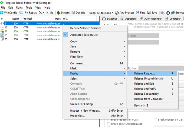Screen dimensions: 184x127
Task: Click the comment speech bubble icon
Action: point(21,13)
